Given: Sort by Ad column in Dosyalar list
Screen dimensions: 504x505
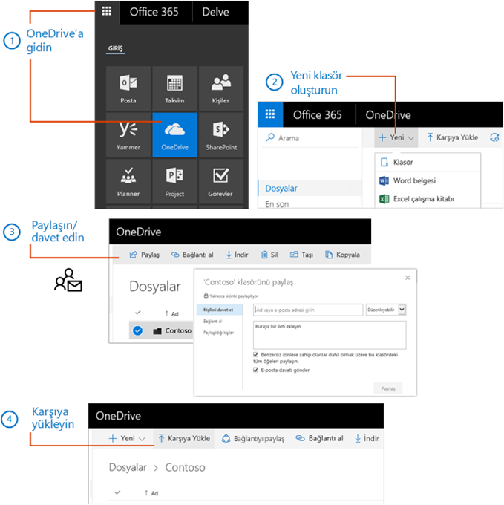Looking at the screenshot, I should [x=172, y=313].
